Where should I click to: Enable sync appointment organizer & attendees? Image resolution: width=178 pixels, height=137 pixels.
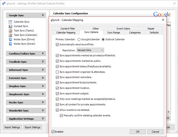click(x=57, y=72)
